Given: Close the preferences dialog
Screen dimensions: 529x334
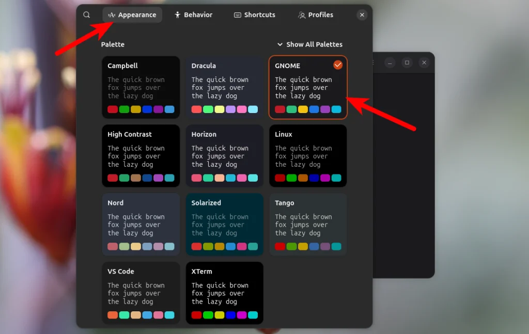Looking at the screenshot, I should coord(362,15).
